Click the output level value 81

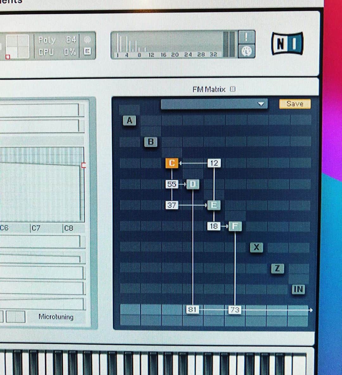193,310
